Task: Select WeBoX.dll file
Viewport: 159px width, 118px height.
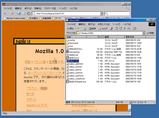Action: [72, 55]
